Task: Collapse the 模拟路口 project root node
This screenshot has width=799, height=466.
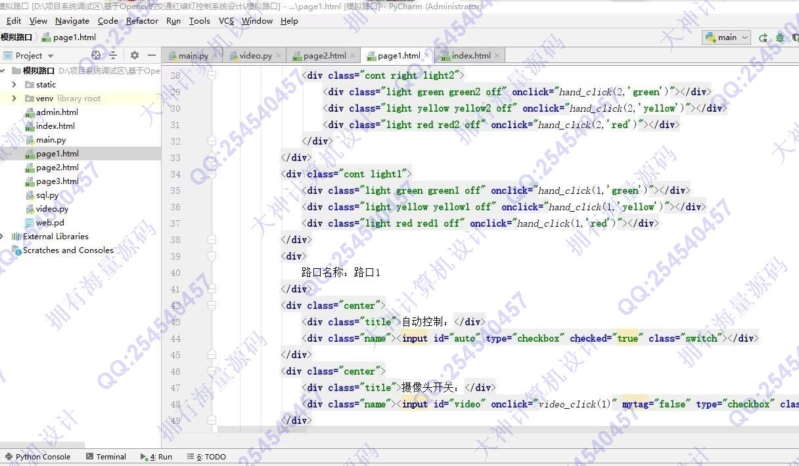Action: (4, 70)
